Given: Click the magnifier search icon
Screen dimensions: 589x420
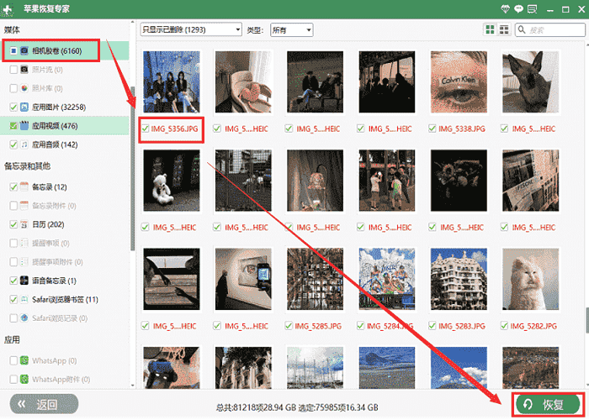Looking at the screenshot, I should click(522, 29).
